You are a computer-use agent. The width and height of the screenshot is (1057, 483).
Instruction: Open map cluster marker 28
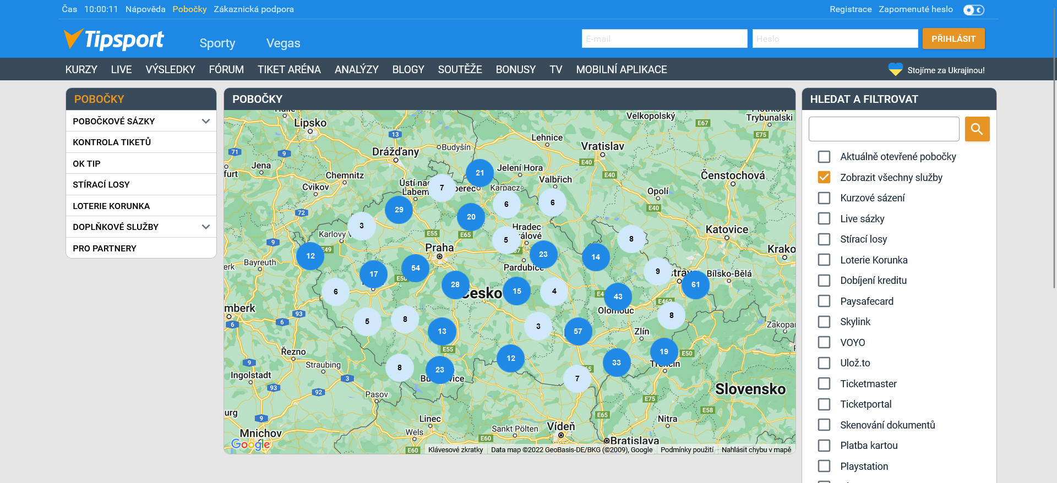[x=455, y=284]
